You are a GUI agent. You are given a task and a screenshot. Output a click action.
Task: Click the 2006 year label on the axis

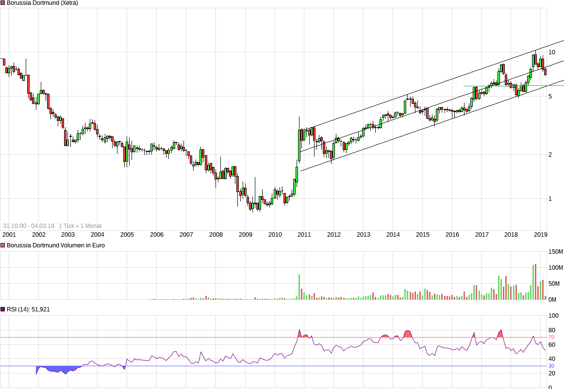(x=157, y=235)
